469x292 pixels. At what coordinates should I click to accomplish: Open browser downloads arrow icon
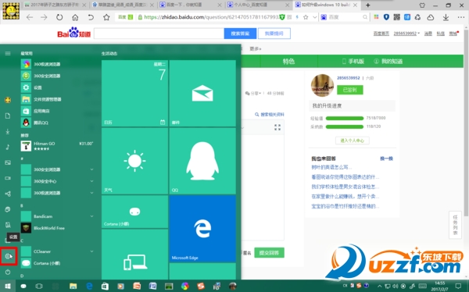click(x=446, y=17)
